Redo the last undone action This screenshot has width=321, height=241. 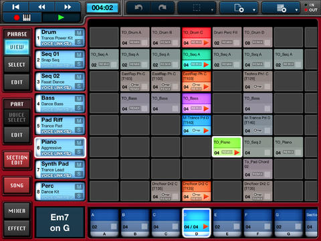pyautogui.click(x=163, y=8)
